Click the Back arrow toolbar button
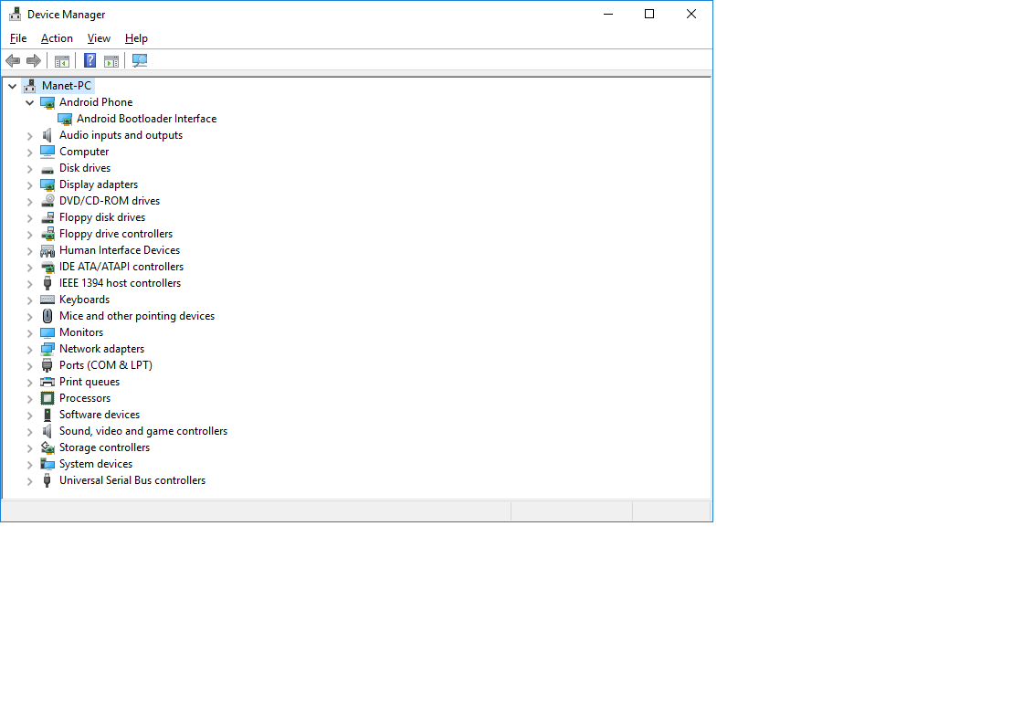The height and width of the screenshot is (705, 1012). (x=13, y=61)
